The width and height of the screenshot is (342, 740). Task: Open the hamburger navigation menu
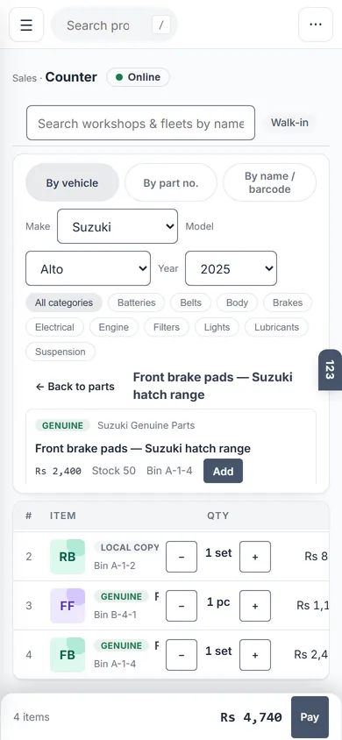click(26, 25)
